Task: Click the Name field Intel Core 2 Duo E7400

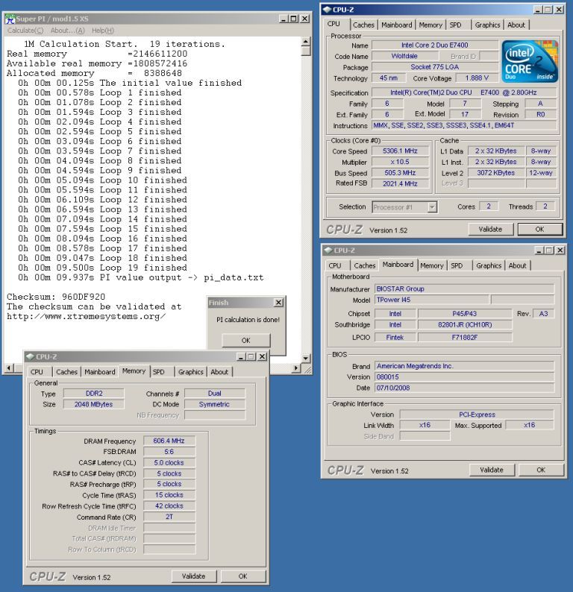Action: click(435, 45)
